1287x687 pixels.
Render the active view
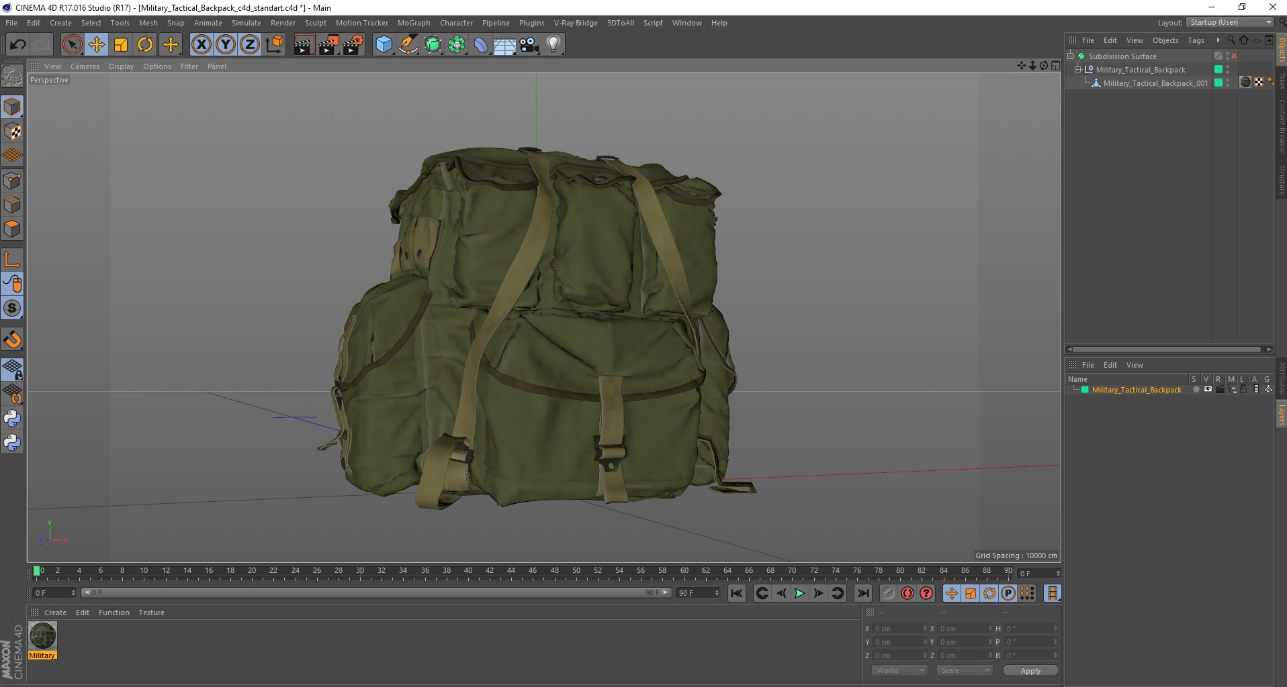[x=304, y=45]
